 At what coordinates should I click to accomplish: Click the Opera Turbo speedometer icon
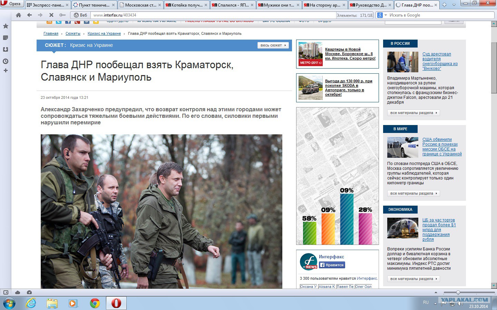click(29, 292)
